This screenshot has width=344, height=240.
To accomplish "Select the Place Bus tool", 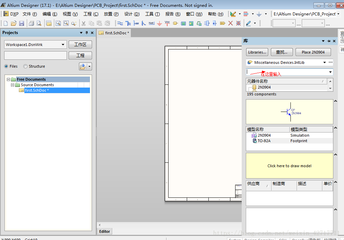I will tap(128, 23).
